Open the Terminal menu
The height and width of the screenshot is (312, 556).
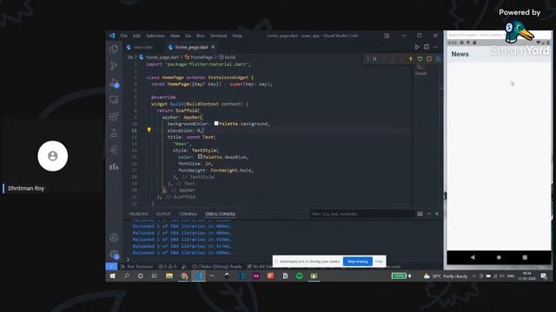[x=218, y=36]
